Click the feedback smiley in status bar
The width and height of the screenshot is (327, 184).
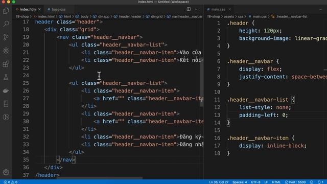click(312, 182)
